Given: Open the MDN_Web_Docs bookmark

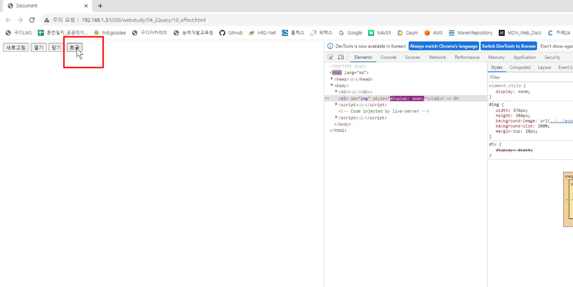Looking at the screenshot, I should point(520,33).
